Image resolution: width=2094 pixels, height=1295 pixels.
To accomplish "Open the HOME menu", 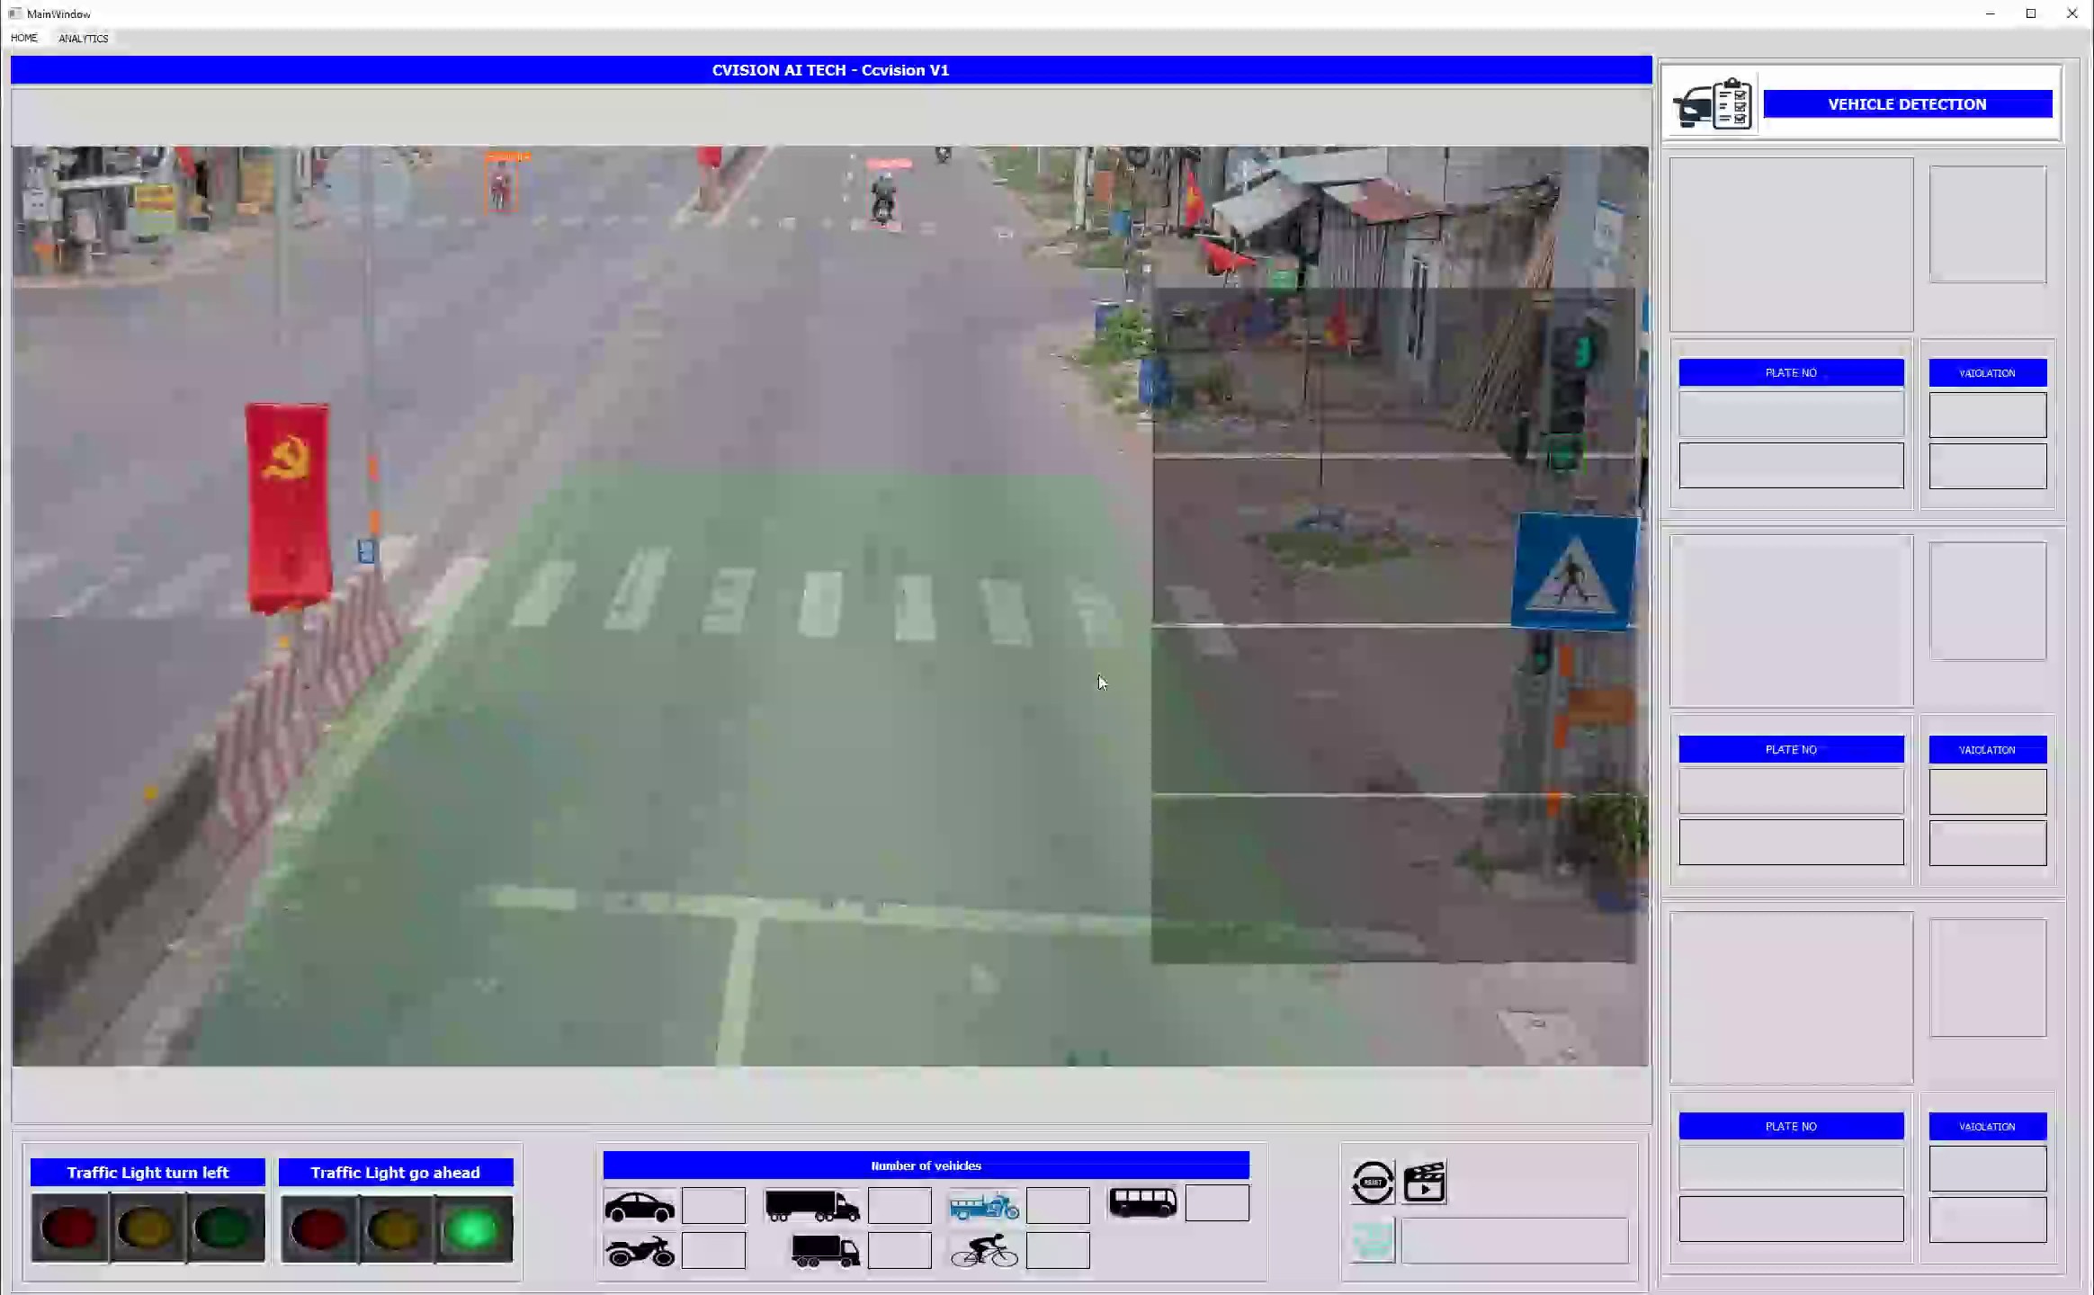I will pos(24,38).
